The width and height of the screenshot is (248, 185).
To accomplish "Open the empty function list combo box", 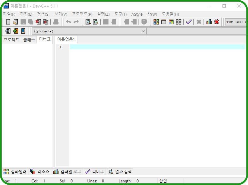I will tap(196, 31).
